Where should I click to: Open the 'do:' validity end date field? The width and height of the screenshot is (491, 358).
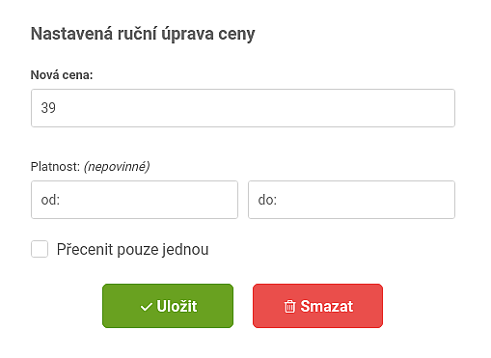click(352, 200)
